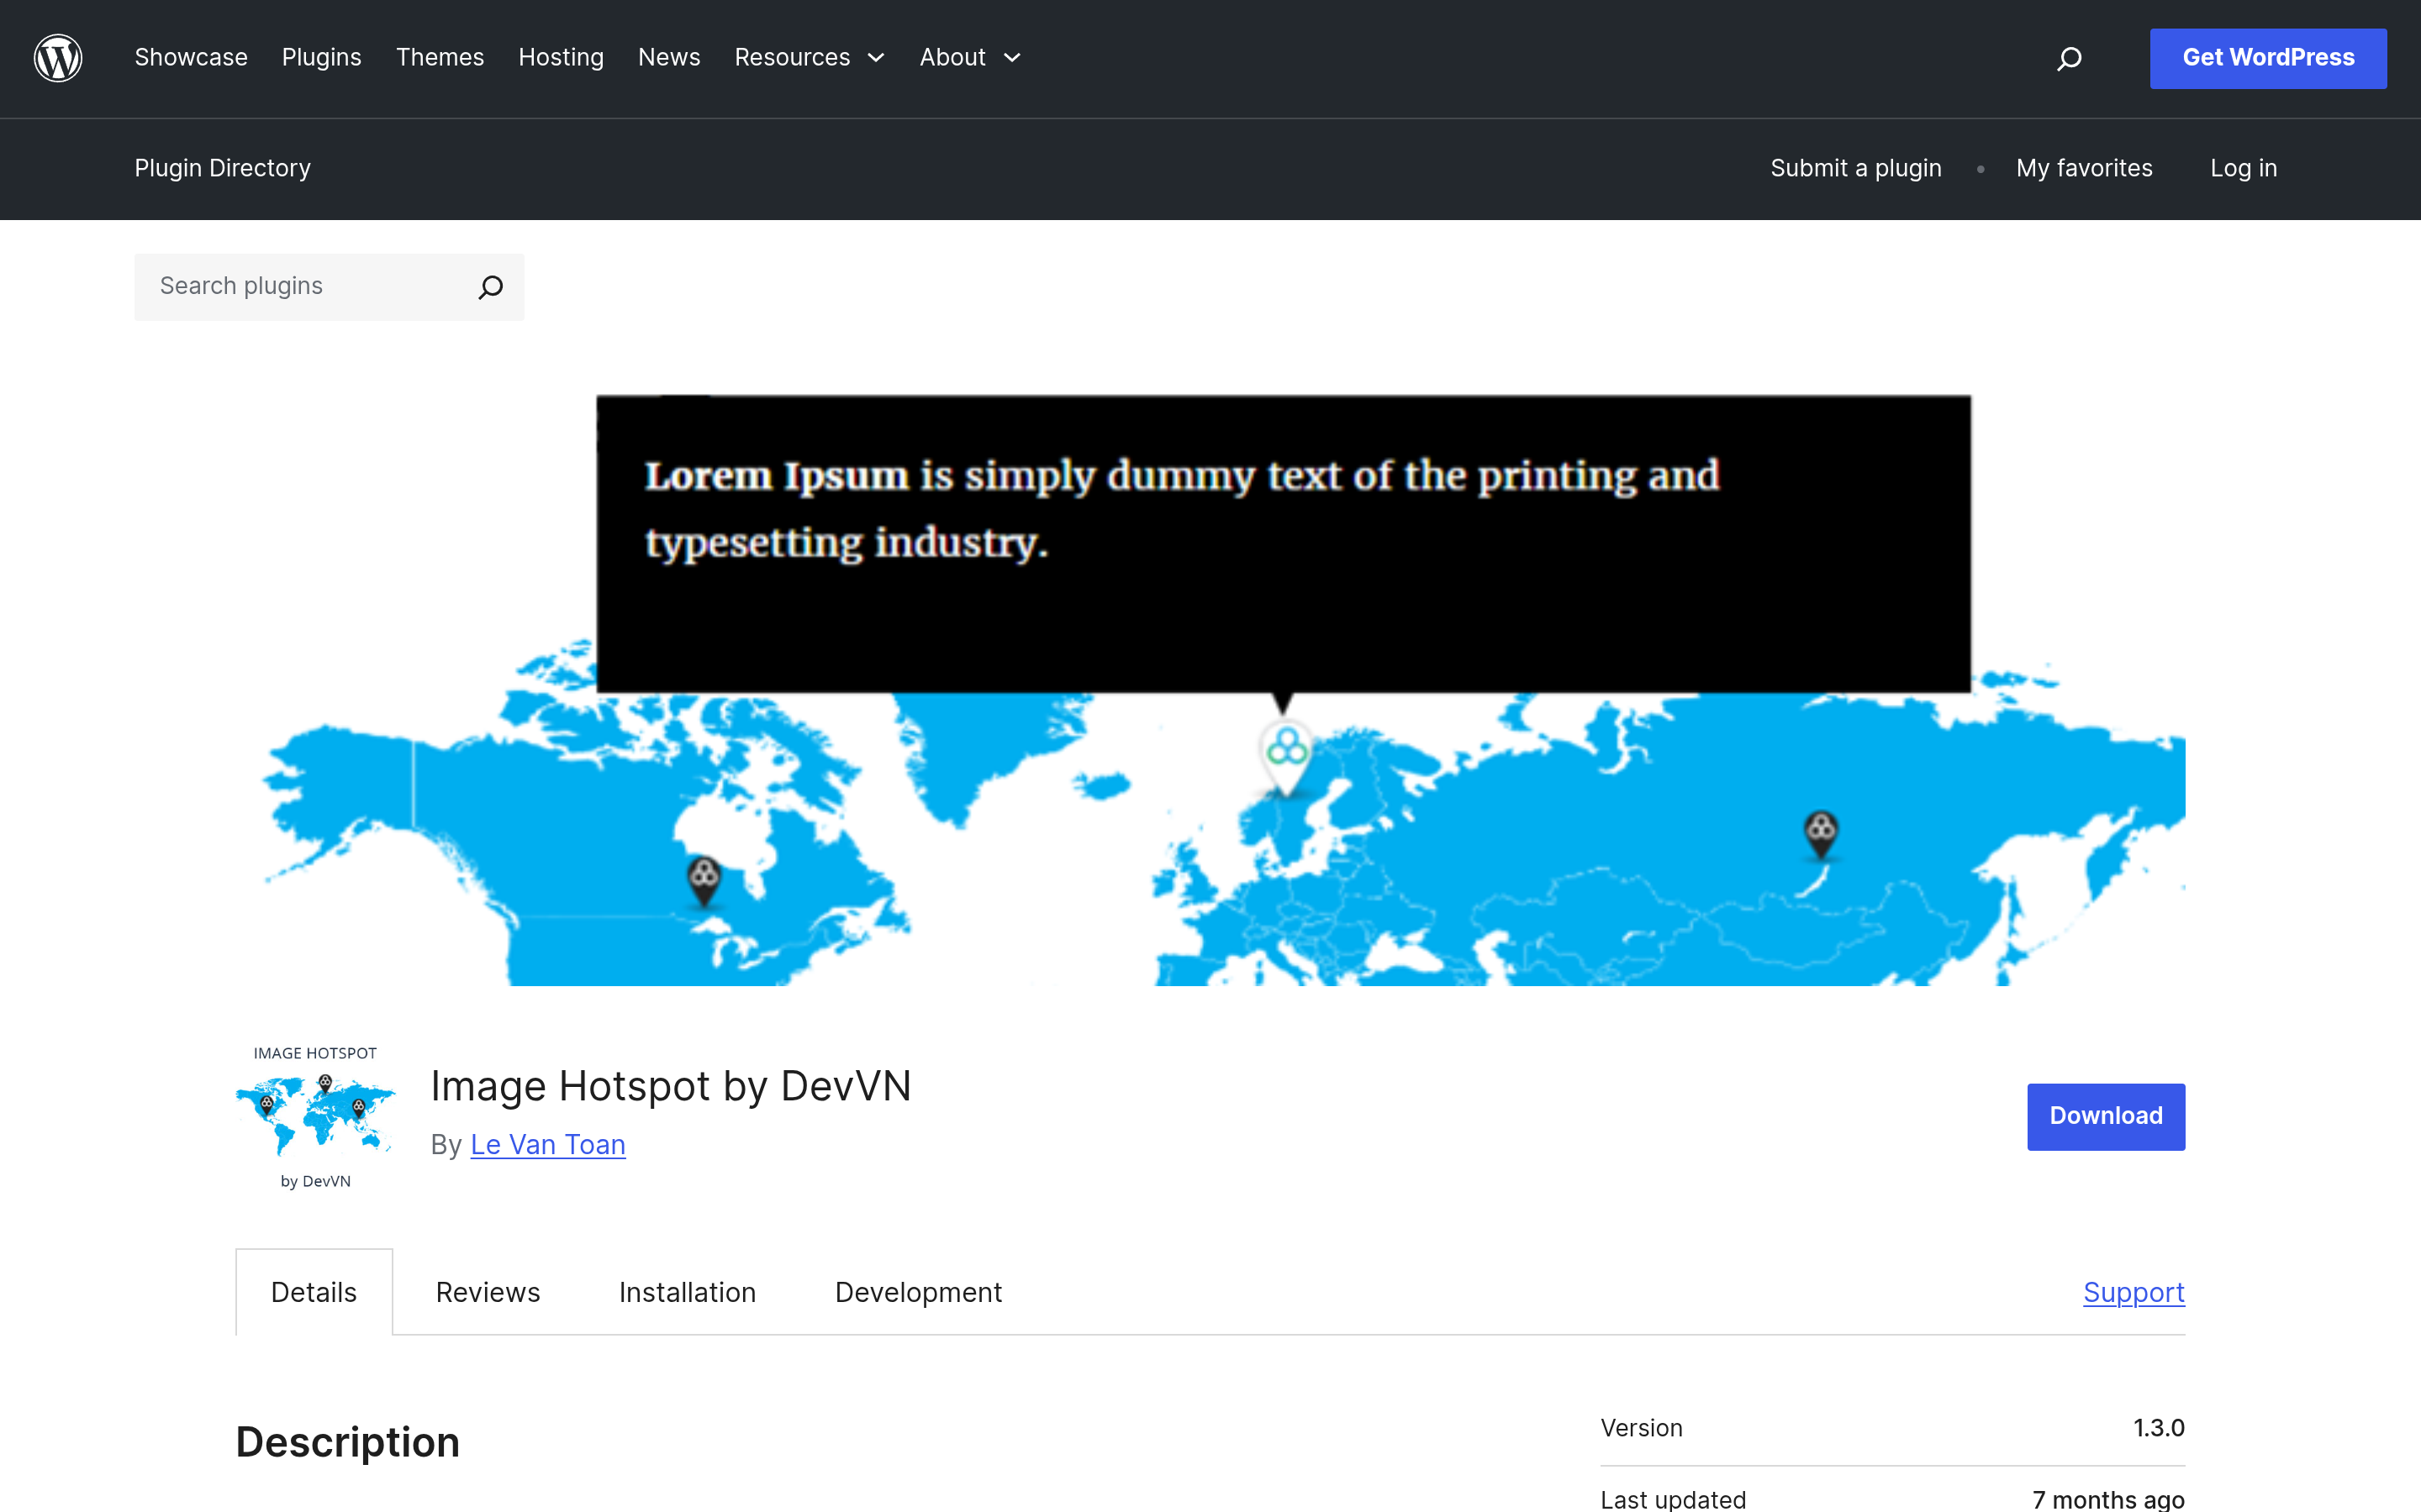Click the search plugins magnifier icon
This screenshot has height=1512, width=2421.
(x=490, y=287)
